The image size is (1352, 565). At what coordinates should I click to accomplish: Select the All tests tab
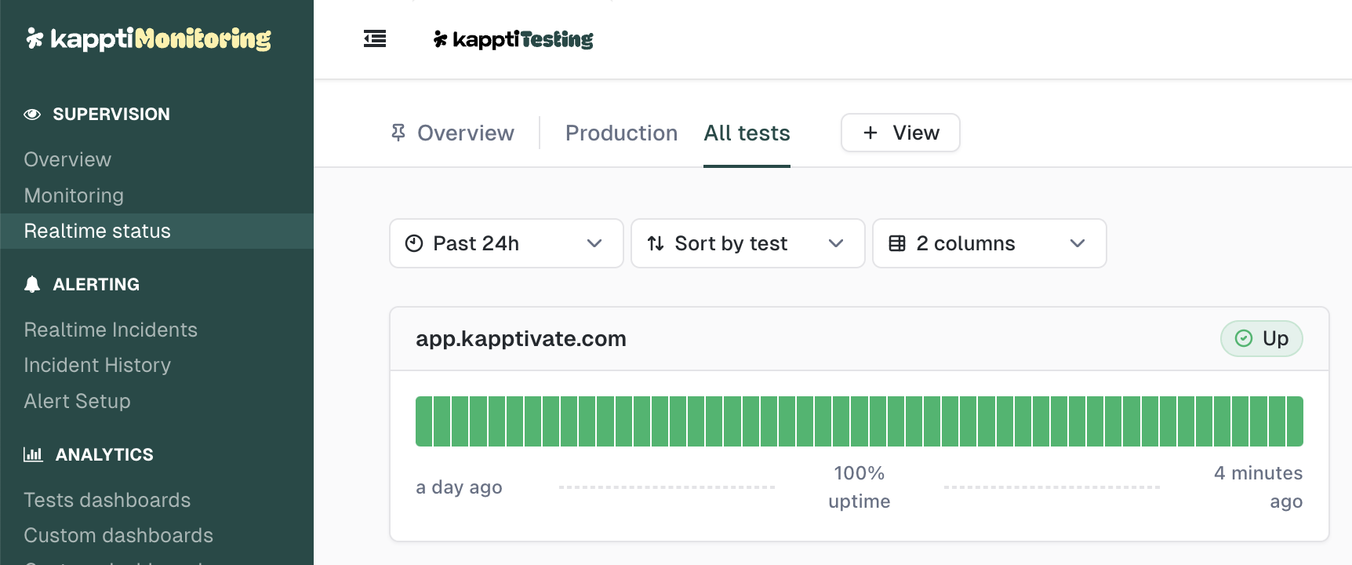747,133
